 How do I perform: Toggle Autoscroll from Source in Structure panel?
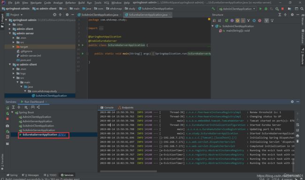(x=272, y=21)
